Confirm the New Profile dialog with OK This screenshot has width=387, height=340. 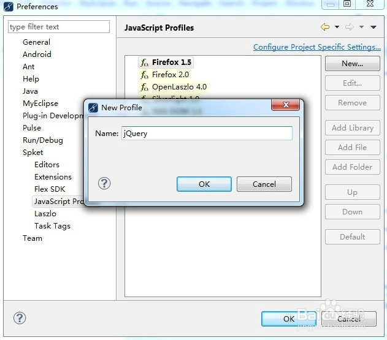[x=204, y=184]
